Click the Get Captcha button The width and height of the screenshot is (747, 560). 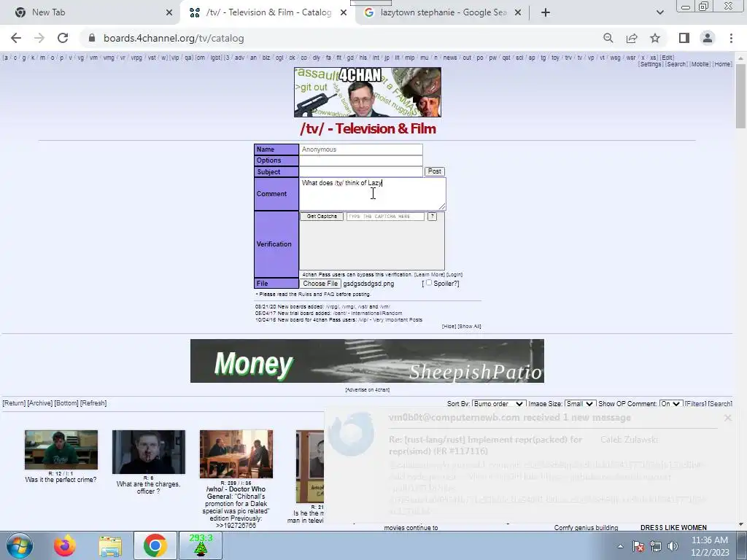click(x=322, y=216)
